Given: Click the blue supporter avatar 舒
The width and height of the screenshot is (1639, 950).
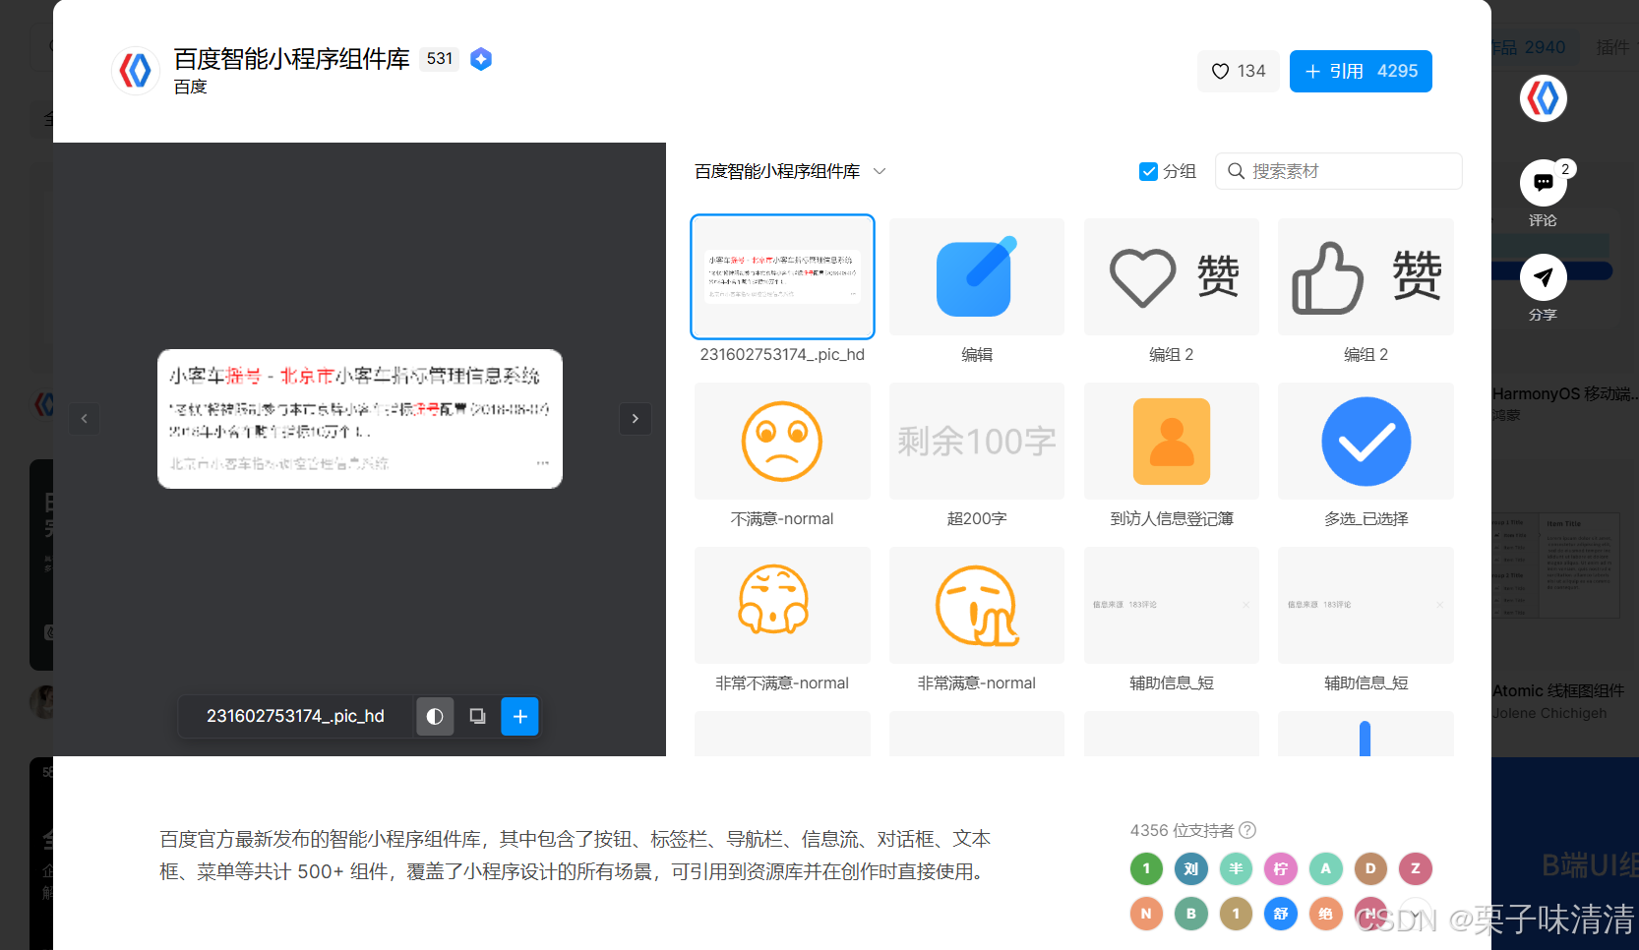Looking at the screenshot, I should pos(1280,914).
